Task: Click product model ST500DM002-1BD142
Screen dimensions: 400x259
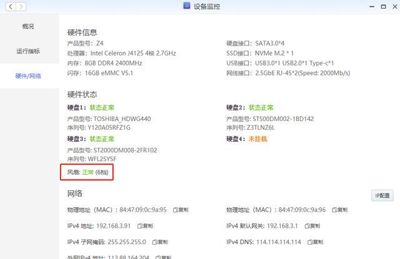Action: click(283, 119)
